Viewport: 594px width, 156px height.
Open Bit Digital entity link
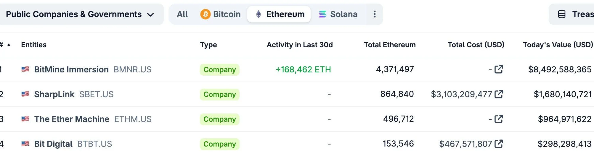point(53,144)
